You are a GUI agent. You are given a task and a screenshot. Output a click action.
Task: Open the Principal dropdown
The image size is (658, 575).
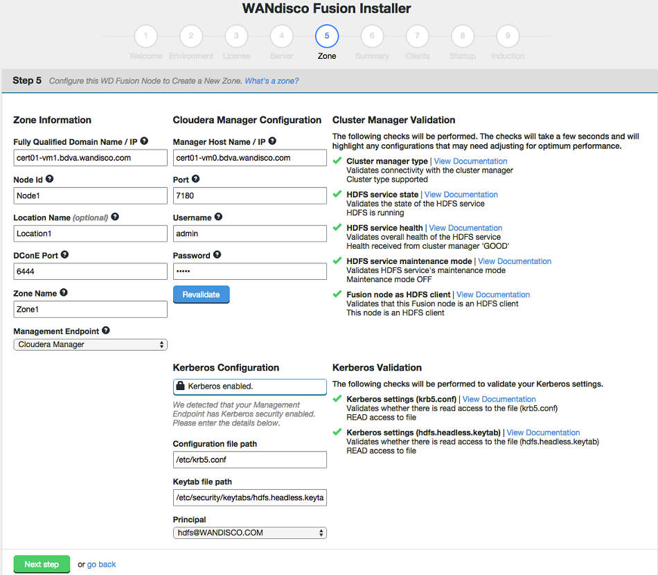point(249,533)
